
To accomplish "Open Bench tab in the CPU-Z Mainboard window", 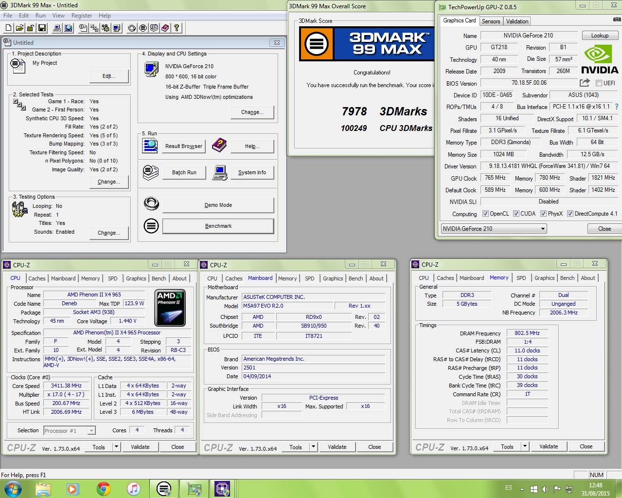I will (356, 278).
